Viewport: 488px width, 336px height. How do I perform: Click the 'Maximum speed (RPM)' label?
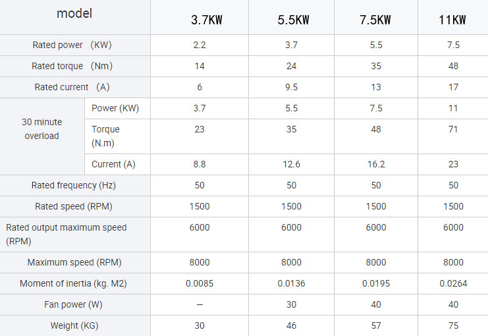(74, 263)
